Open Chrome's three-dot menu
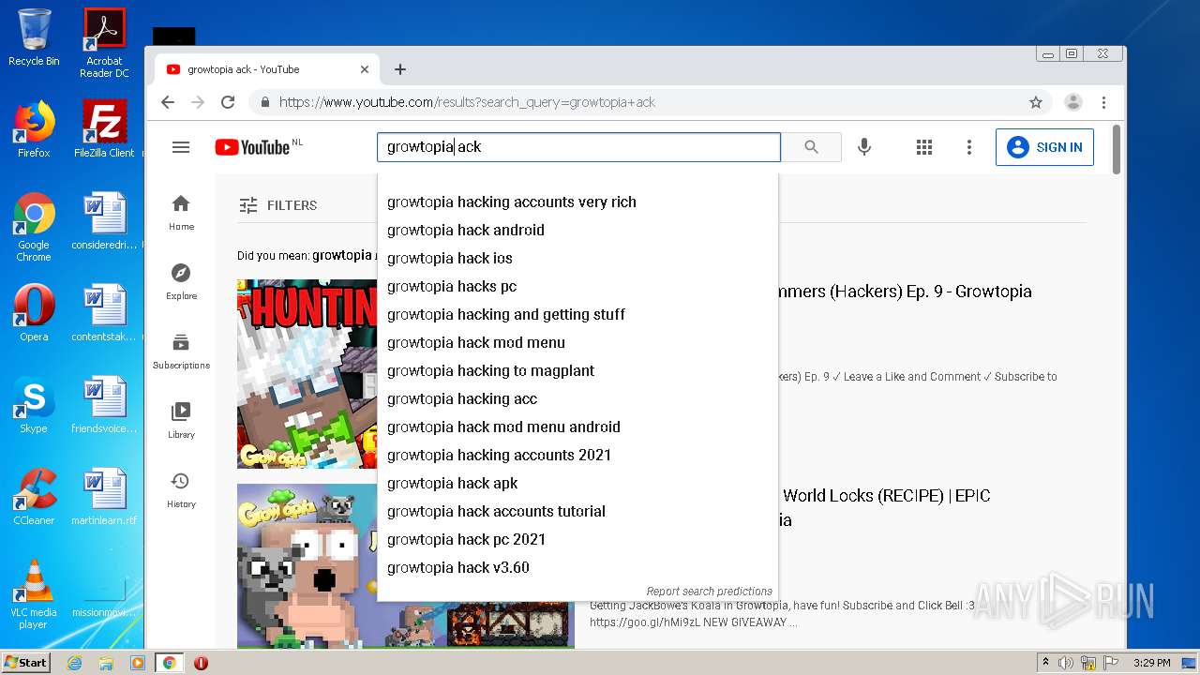The width and height of the screenshot is (1200, 675). coord(1104,102)
